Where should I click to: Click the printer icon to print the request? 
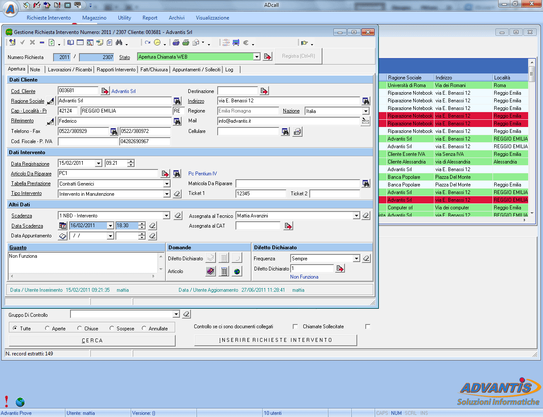[176, 42]
